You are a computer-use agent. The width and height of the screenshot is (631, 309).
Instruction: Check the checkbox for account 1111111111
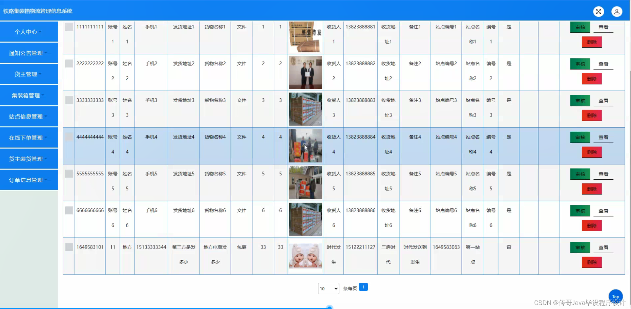coord(68,27)
